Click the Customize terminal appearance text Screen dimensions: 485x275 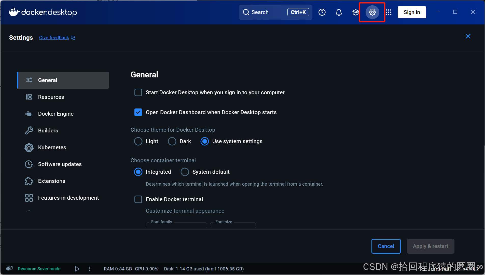pos(185,211)
